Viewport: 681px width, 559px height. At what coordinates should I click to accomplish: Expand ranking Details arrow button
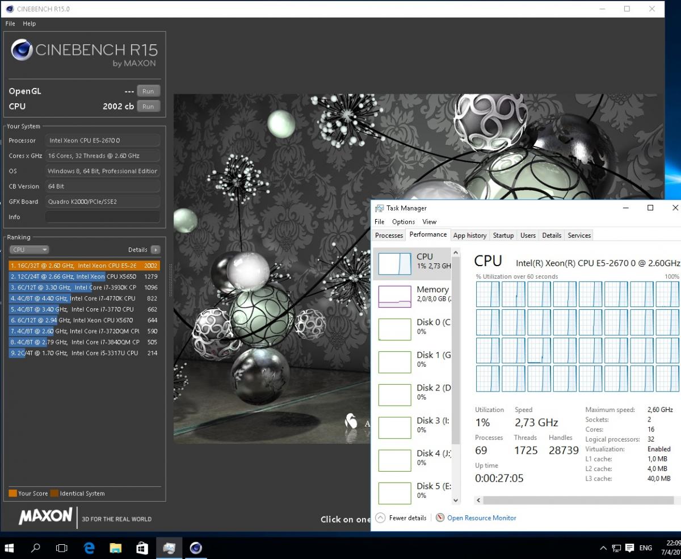click(155, 250)
